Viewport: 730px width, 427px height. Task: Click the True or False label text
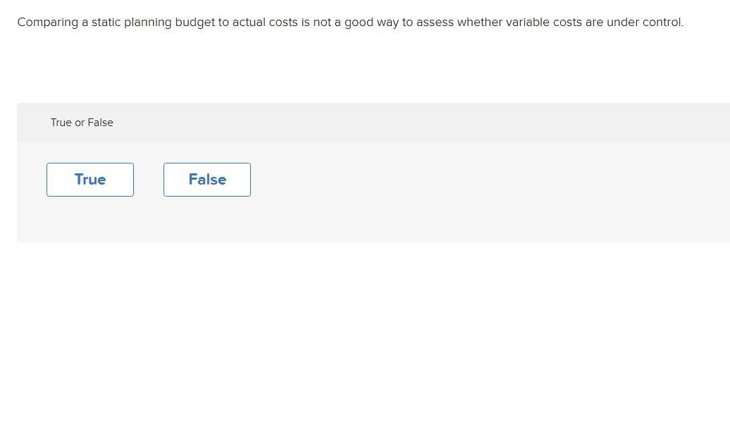[x=82, y=123]
